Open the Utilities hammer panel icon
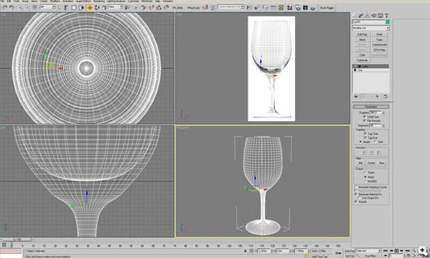Viewport: 430px width, 258px height. 387,15
